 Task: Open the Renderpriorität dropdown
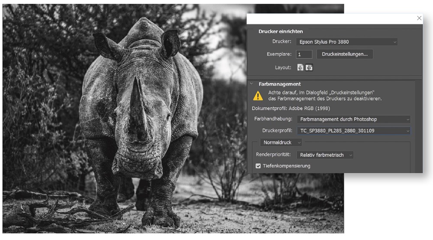[x=325, y=155]
